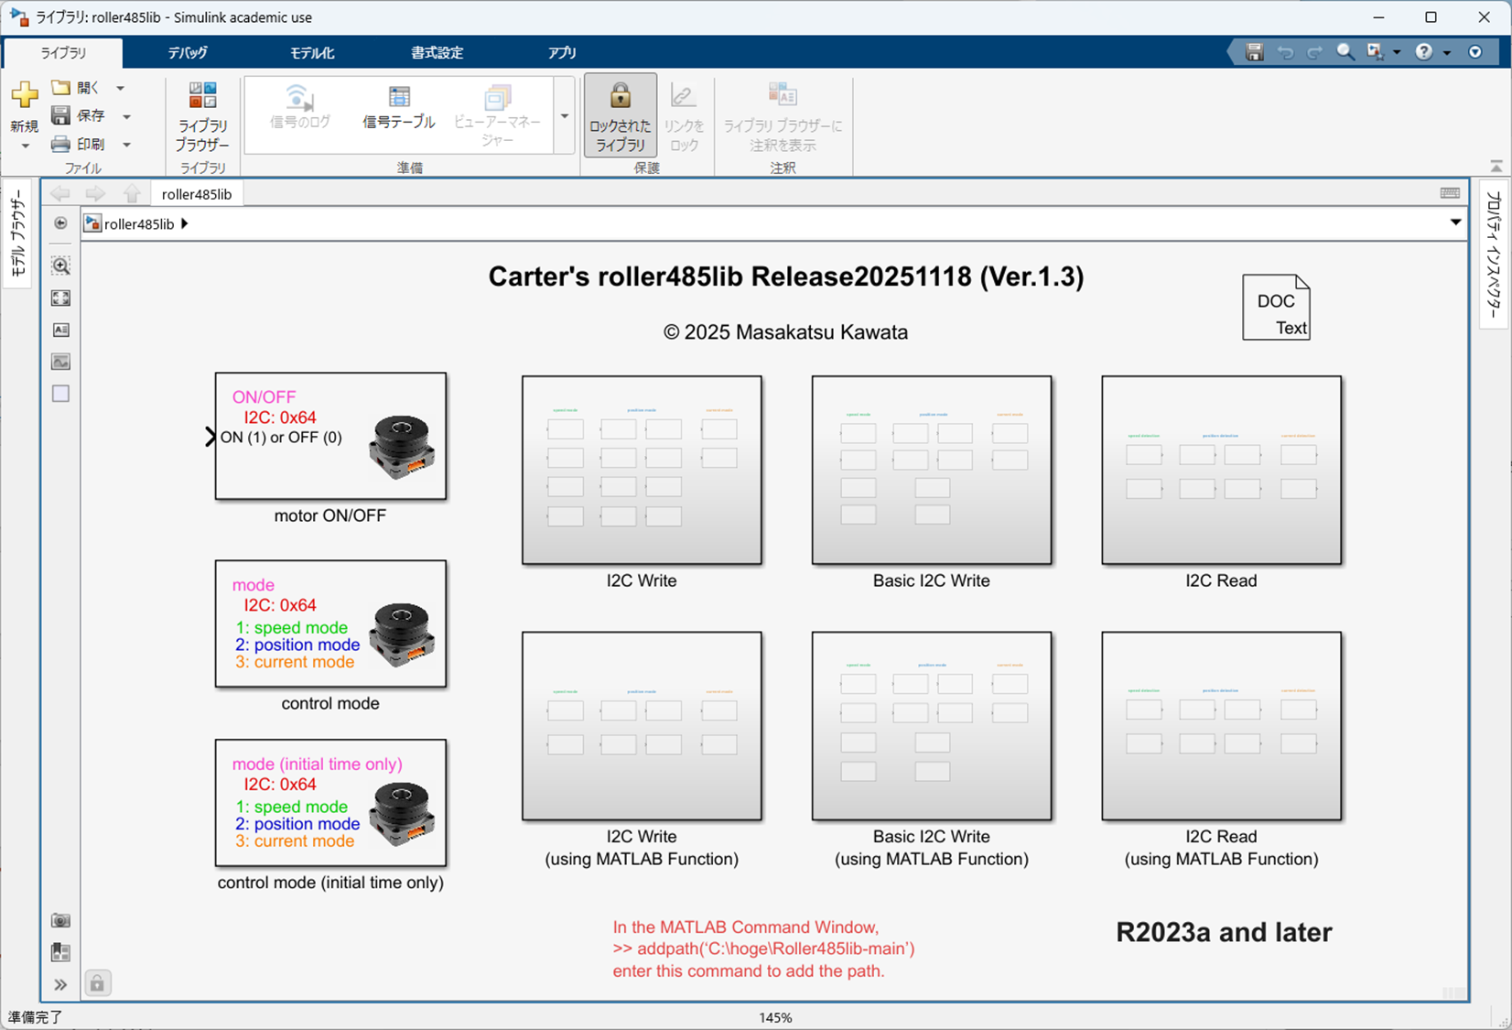Click the up-to-parent navigation arrow
Viewport: 1512px width, 1030px height.
coord(133,193)
